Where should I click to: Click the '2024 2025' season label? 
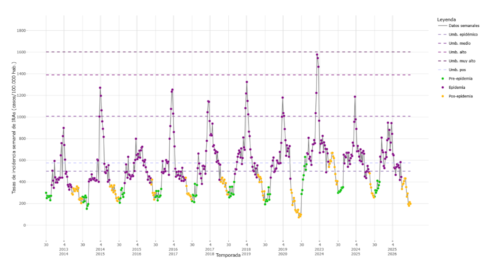point(355,251)
